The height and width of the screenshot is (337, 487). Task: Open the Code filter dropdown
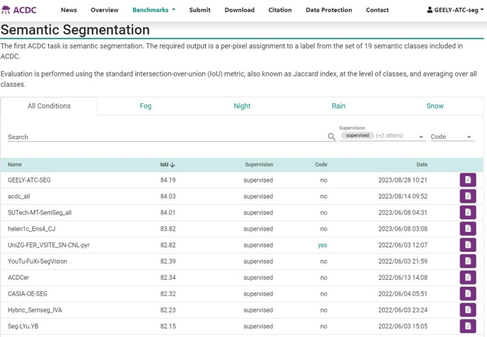[452, 137]
